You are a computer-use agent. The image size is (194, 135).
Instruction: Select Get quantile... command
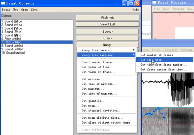(107, 101)
